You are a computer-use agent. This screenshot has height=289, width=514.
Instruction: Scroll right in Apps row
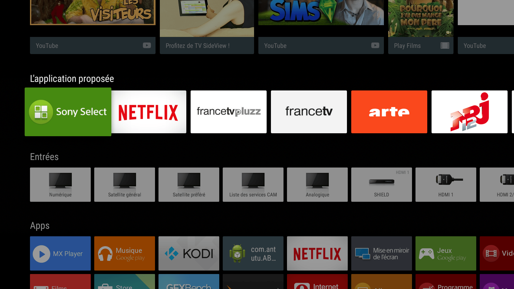point(505,253)
